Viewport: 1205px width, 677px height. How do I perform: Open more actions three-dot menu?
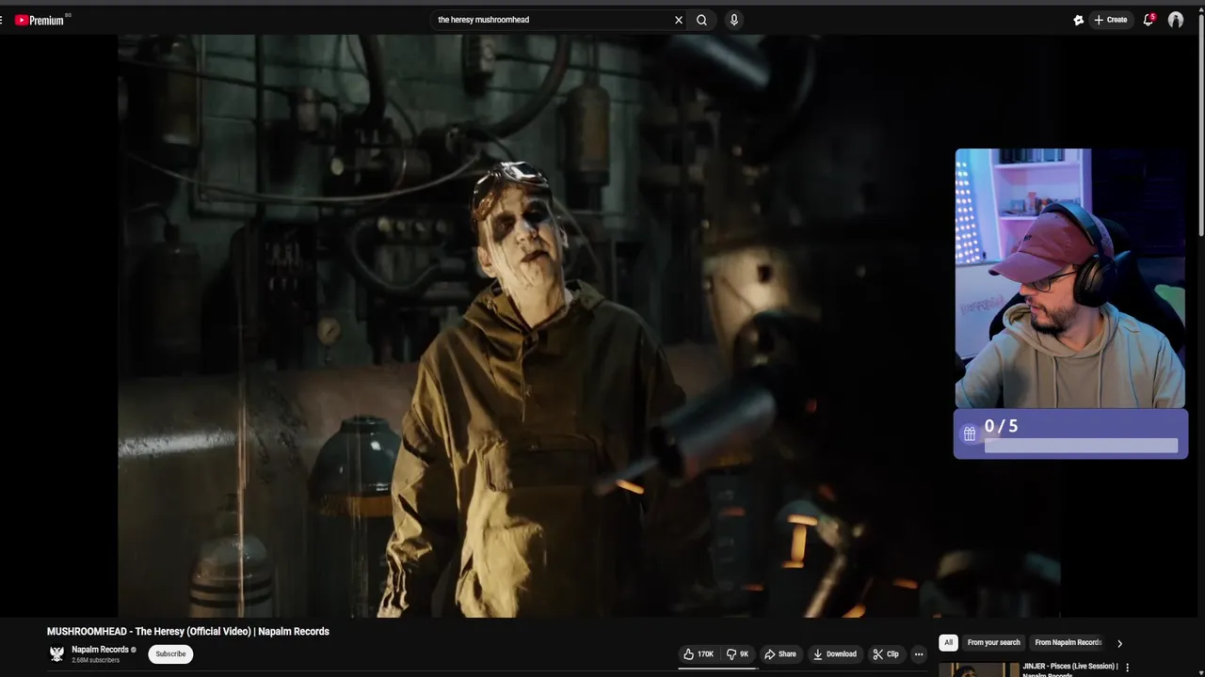[919, 654]
